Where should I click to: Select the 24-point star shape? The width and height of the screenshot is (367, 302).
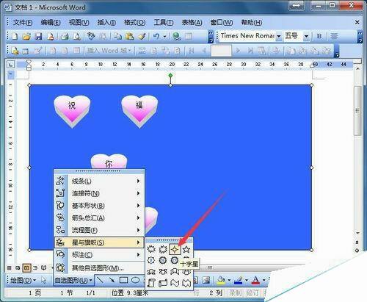[x=175, y=260]
